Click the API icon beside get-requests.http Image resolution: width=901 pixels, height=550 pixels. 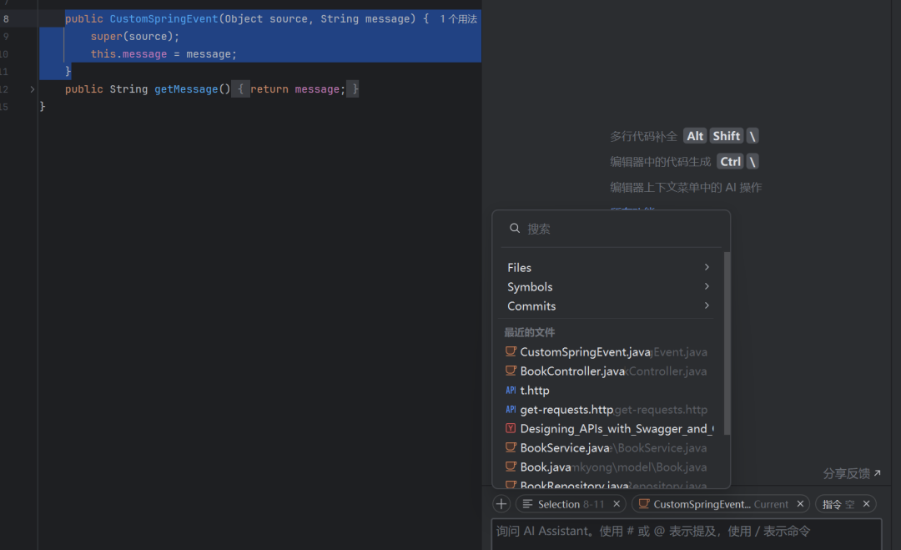[x=511, y=409]
